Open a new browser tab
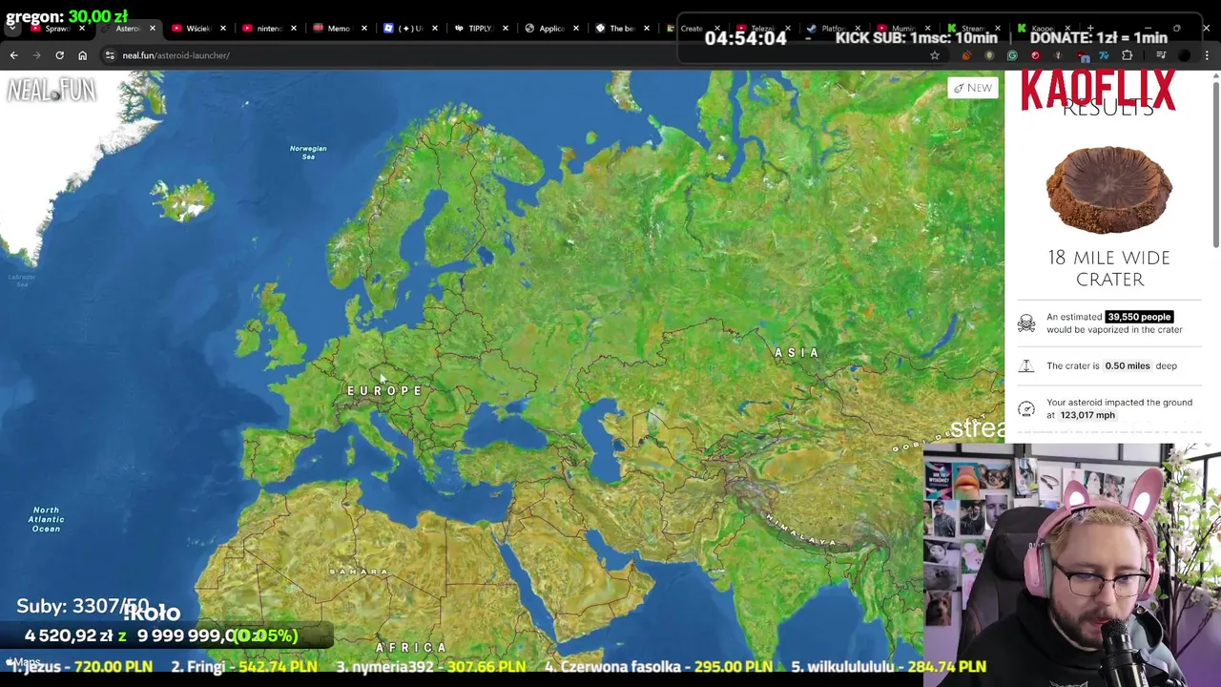1221x687 pixels. tap(1090, 29)
